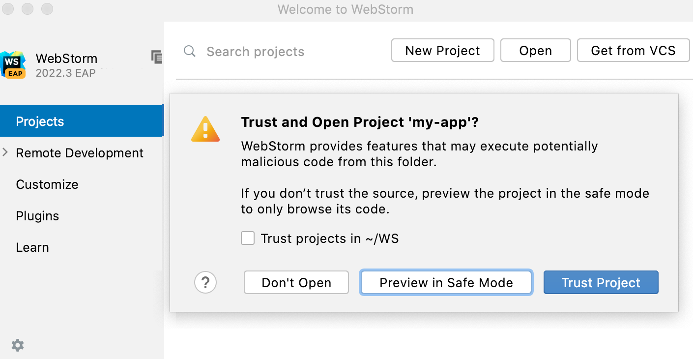Click the Open button
Viewport: 694px width, 359px height.
[x=535, y=50]
